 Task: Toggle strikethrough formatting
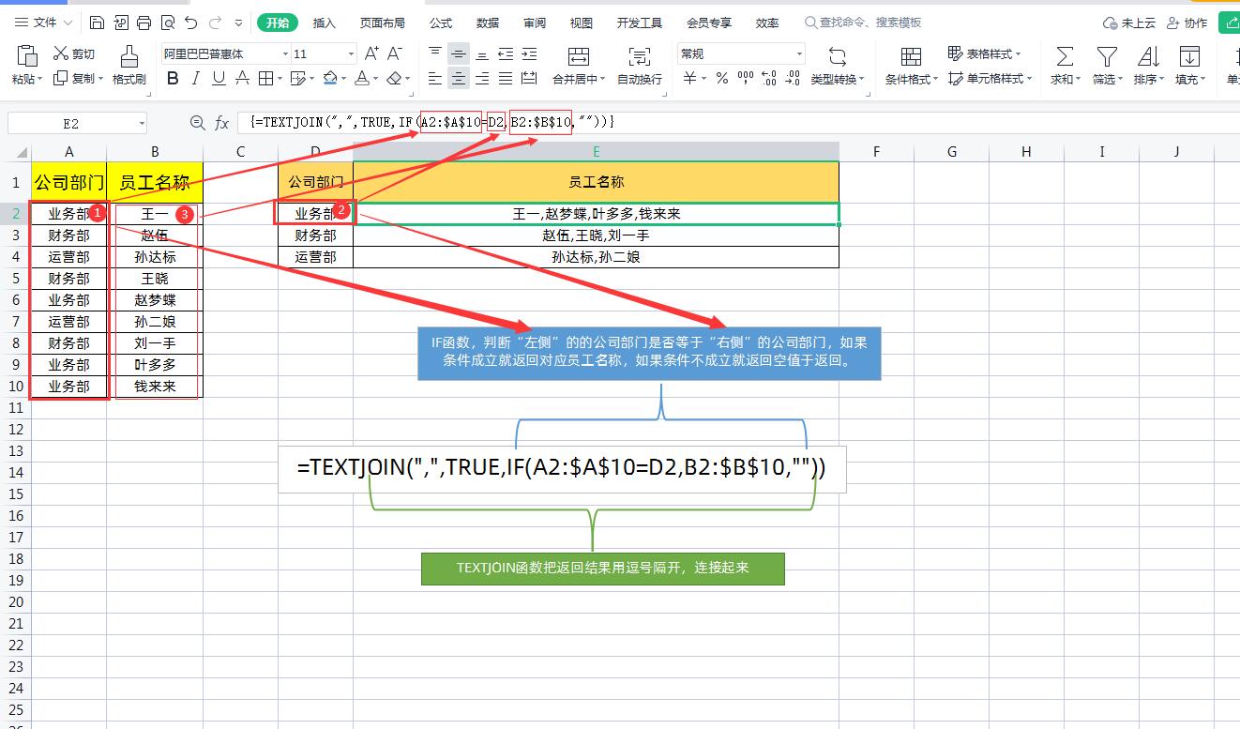click(242, 79)
